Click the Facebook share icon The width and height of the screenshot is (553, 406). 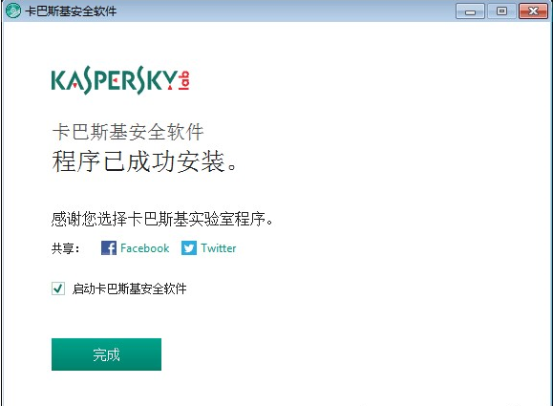[x=109, y=248]
